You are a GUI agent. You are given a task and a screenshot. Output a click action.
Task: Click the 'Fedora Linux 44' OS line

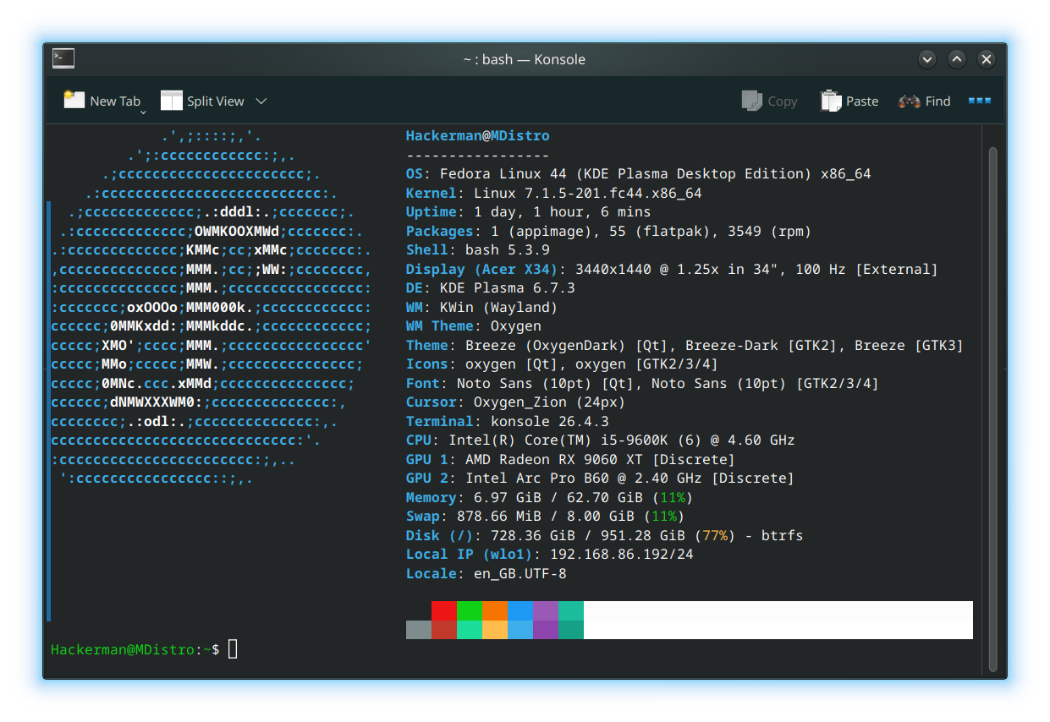[x=639, y=173]
